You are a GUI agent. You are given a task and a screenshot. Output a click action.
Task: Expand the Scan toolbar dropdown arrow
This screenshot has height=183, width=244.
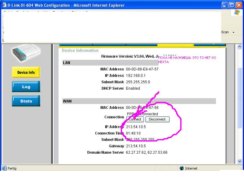point(233,32)
